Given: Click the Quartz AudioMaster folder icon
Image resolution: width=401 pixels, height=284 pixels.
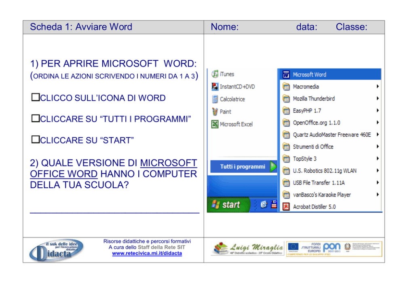Looking at the screenshot, I should (x=286, y=135).
